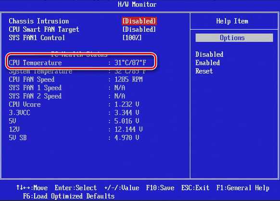The image size is (280, 201).
Task: Choose the Reset option in Help panel
Action: click(204, 71)
